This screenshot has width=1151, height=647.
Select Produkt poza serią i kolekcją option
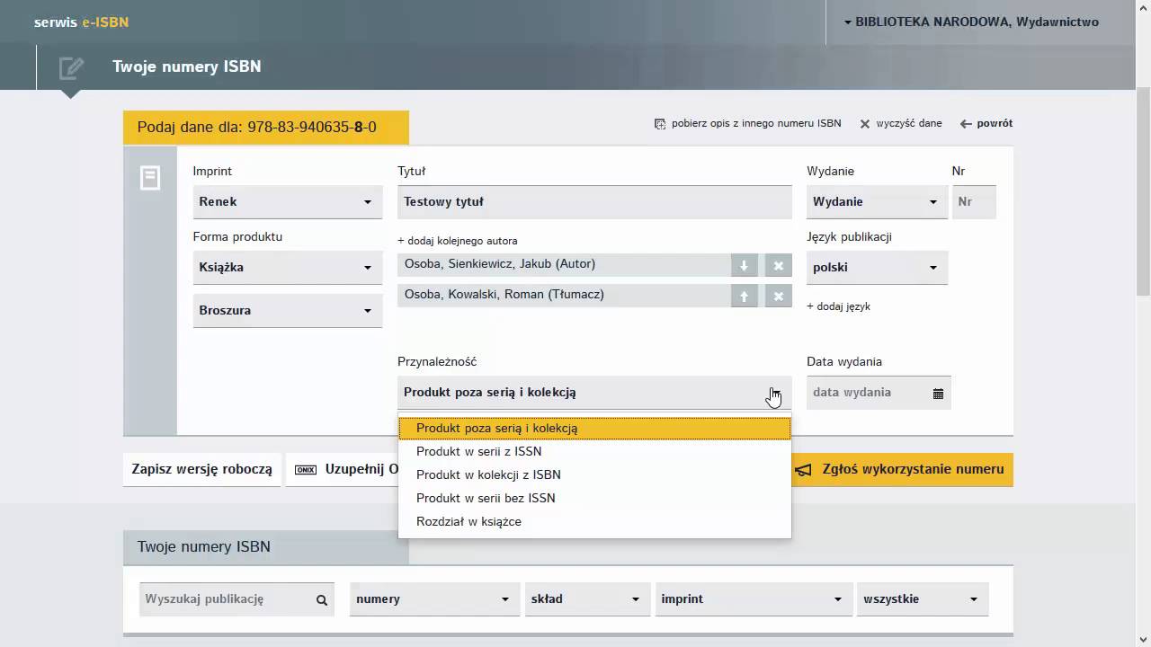click(594, 429)
